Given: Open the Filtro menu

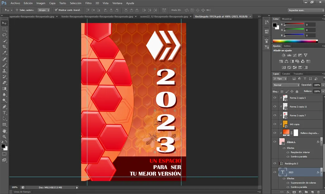Looking at the screenshot, I should 88,3.
